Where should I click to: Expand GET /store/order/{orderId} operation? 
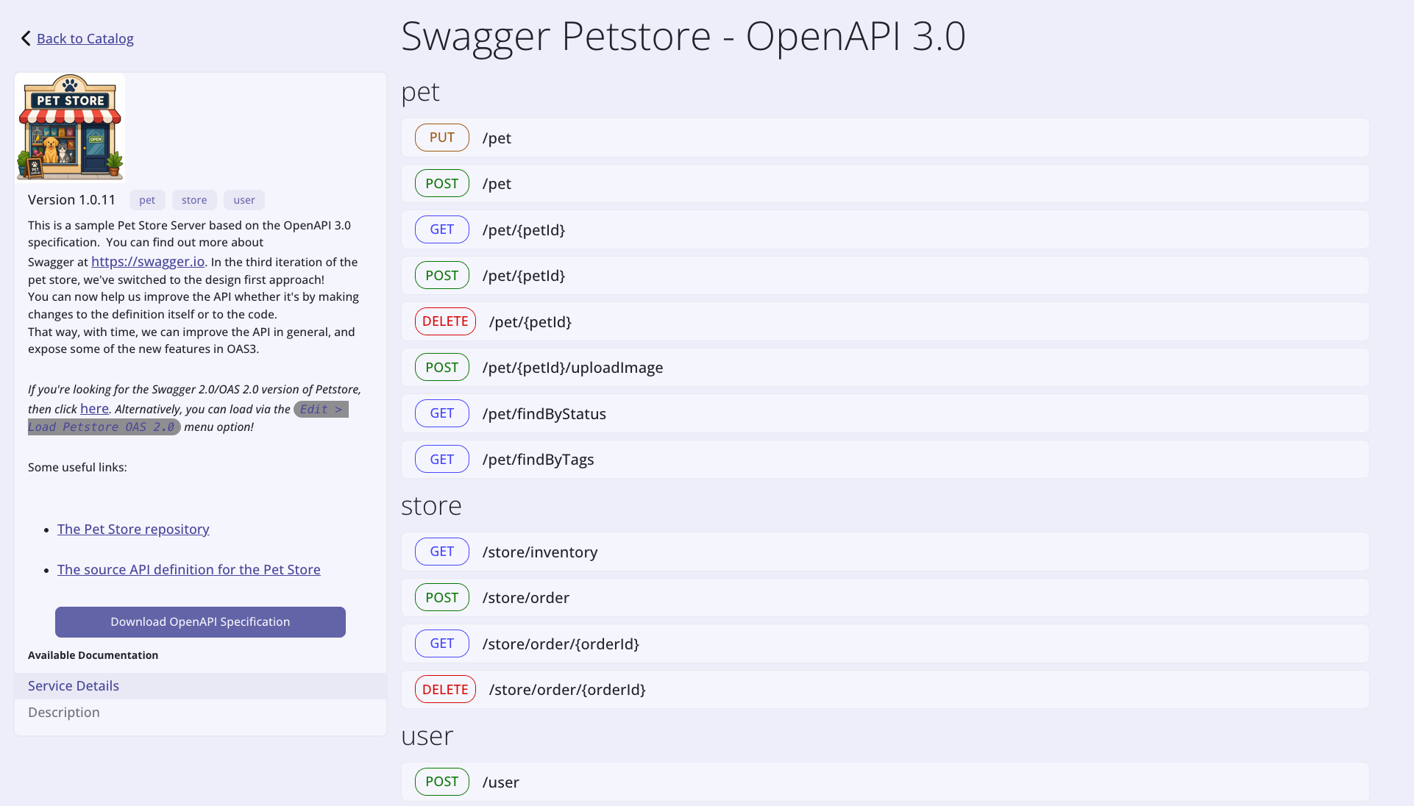pyautogui.click(x=885, y=643)
